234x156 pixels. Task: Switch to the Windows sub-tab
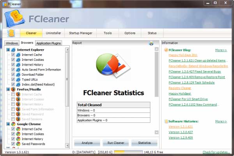pyautogui.click(x=12, y=43)
